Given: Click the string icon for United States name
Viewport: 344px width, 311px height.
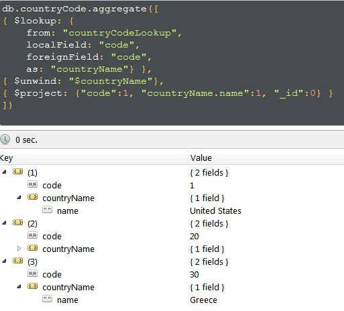Looking at the screenshot, I should coord(47,210).
